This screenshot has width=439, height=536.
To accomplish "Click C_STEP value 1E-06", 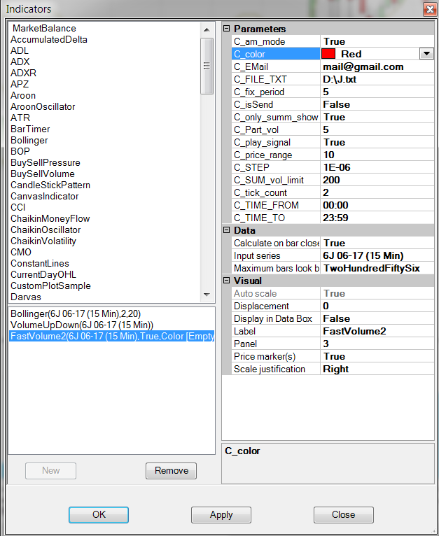I will tap(377, 167).
